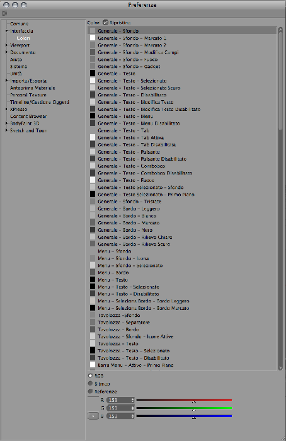
Task: Click the green channel slider
Action: (x=184, y=408)
